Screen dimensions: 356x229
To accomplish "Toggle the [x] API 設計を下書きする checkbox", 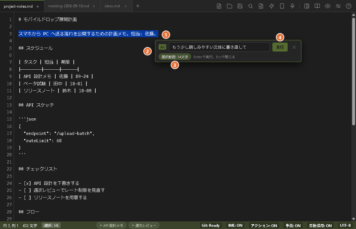I will pos(27,183).
